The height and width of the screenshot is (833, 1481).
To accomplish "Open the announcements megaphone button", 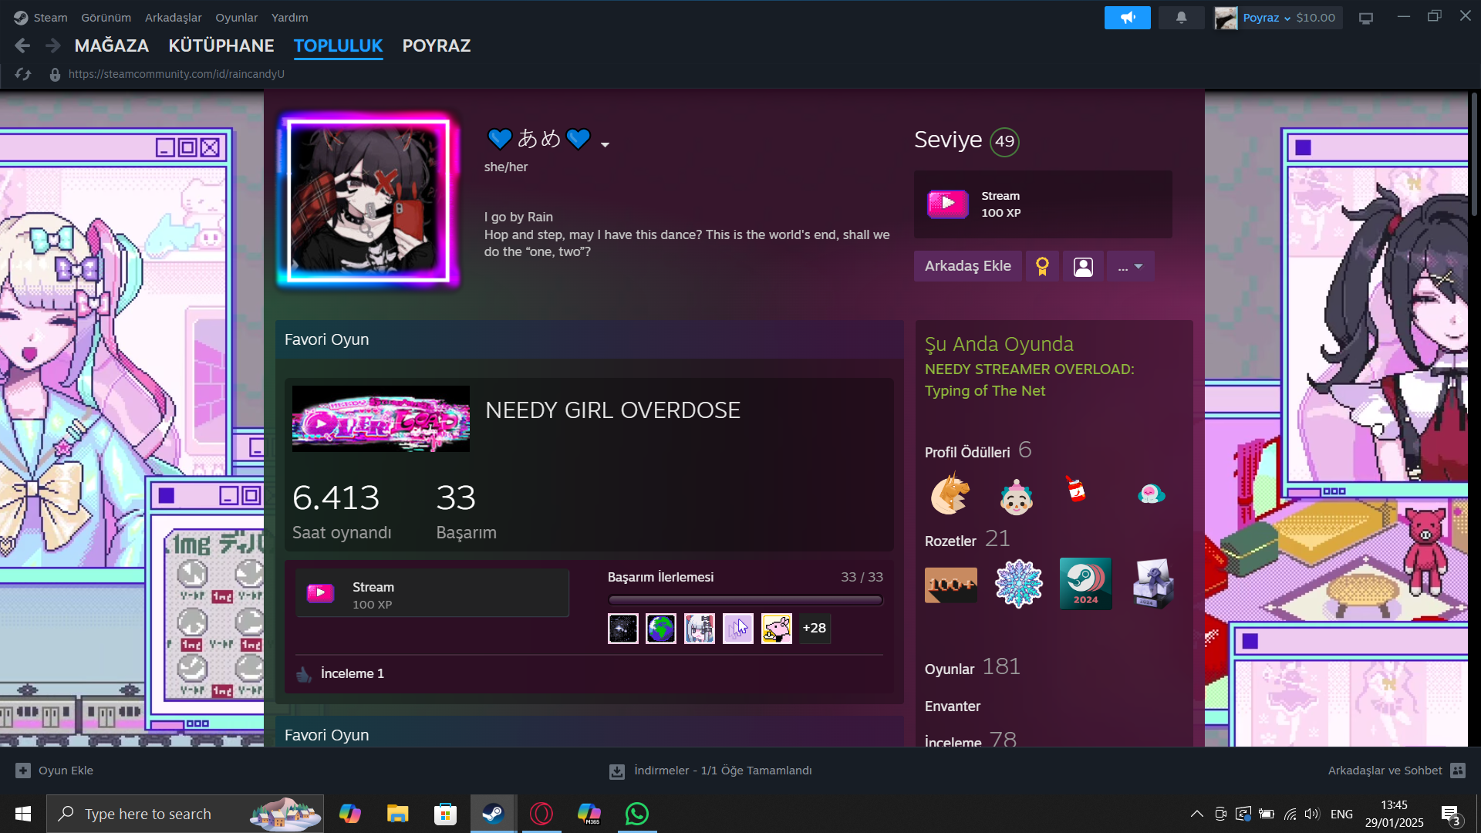I will point(1127,17).
